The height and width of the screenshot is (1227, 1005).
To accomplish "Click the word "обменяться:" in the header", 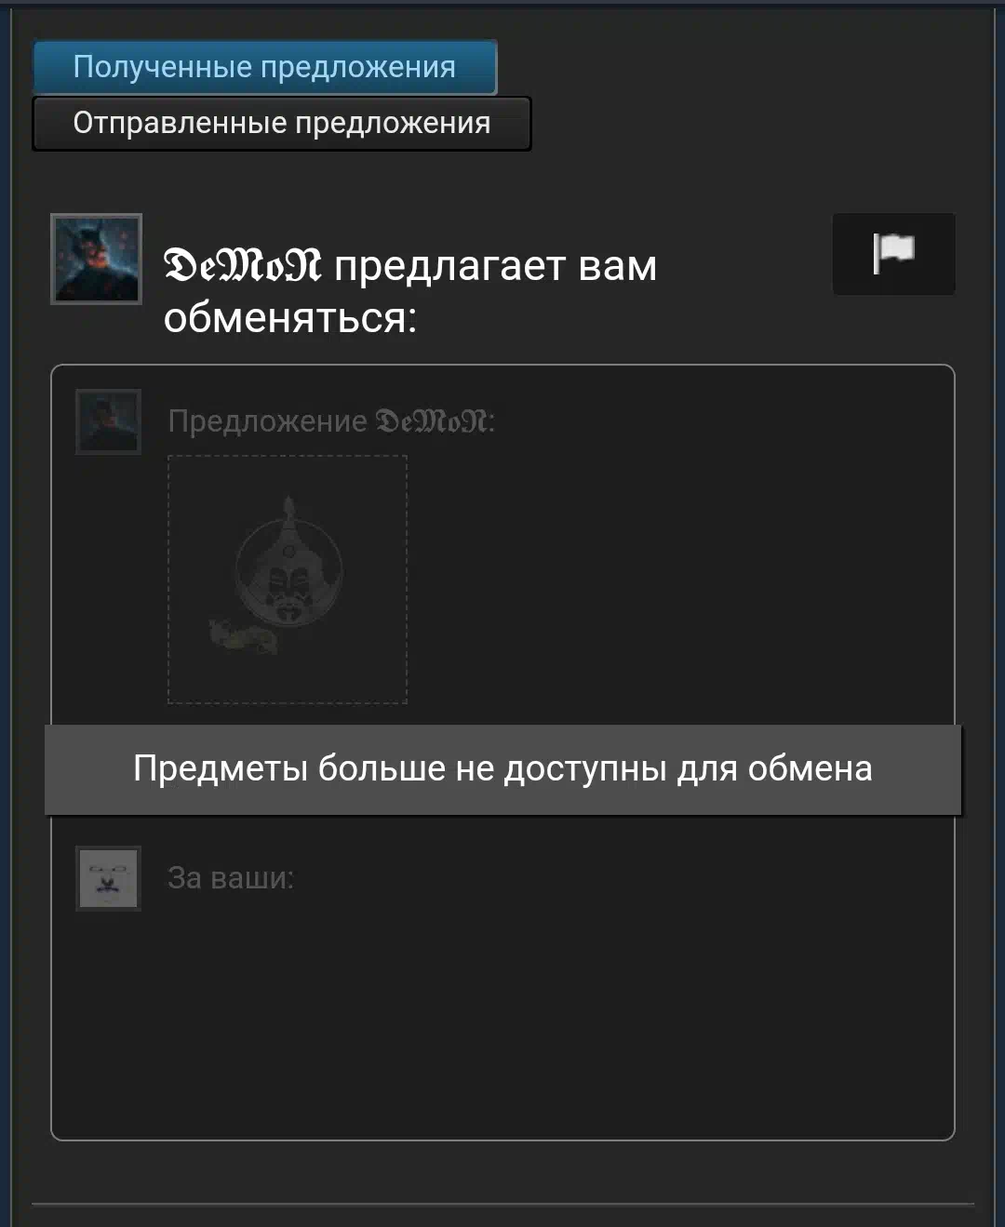I will pos(290,319).
